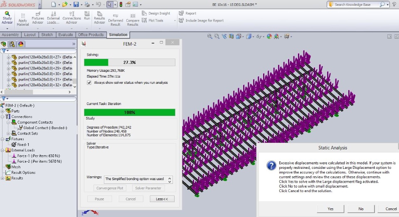Open Hide/Show Items dropdown arrow
Viewport: 399px width, 217px height.
pos(263,37)
